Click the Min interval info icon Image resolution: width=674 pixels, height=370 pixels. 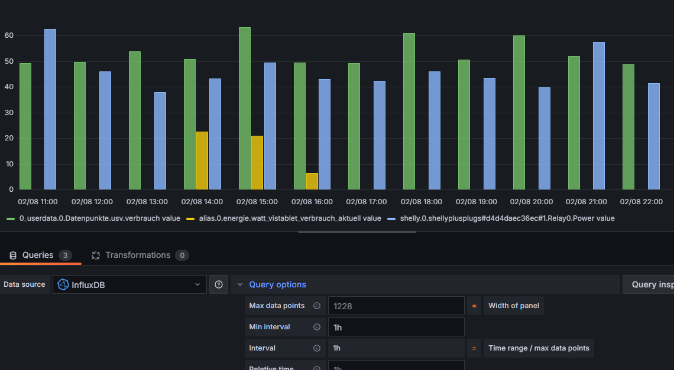coord(317,327)
